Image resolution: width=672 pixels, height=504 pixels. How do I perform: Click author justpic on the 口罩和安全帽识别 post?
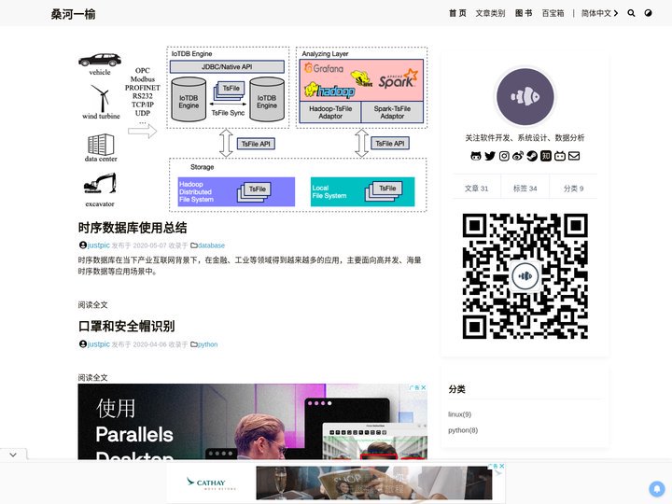point(99,344)
